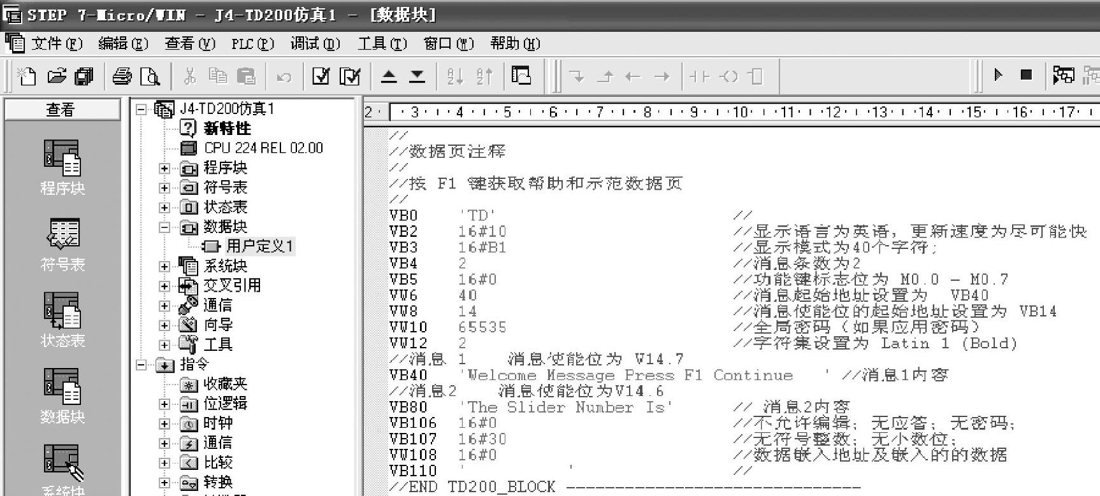The image size is (1100, 496).
Task: Expand the 时钟 instruction folder
Action: pyautogui.click(x=164, y=424)
